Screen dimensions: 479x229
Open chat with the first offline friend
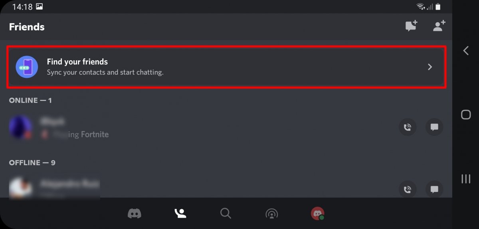(434, 189)
